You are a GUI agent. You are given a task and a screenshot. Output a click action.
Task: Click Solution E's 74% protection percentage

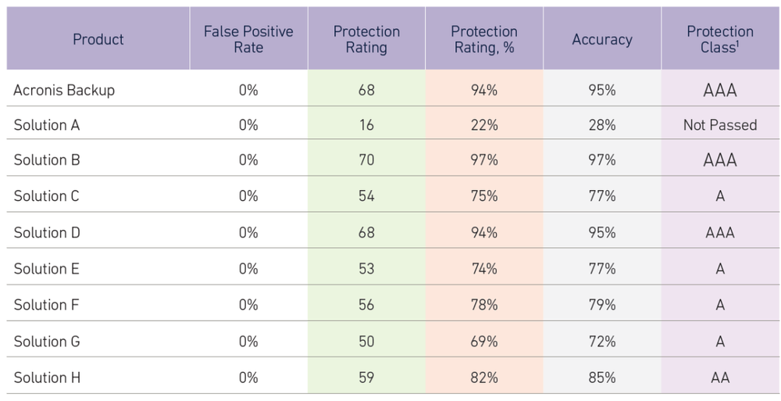[x=484, y=269]
